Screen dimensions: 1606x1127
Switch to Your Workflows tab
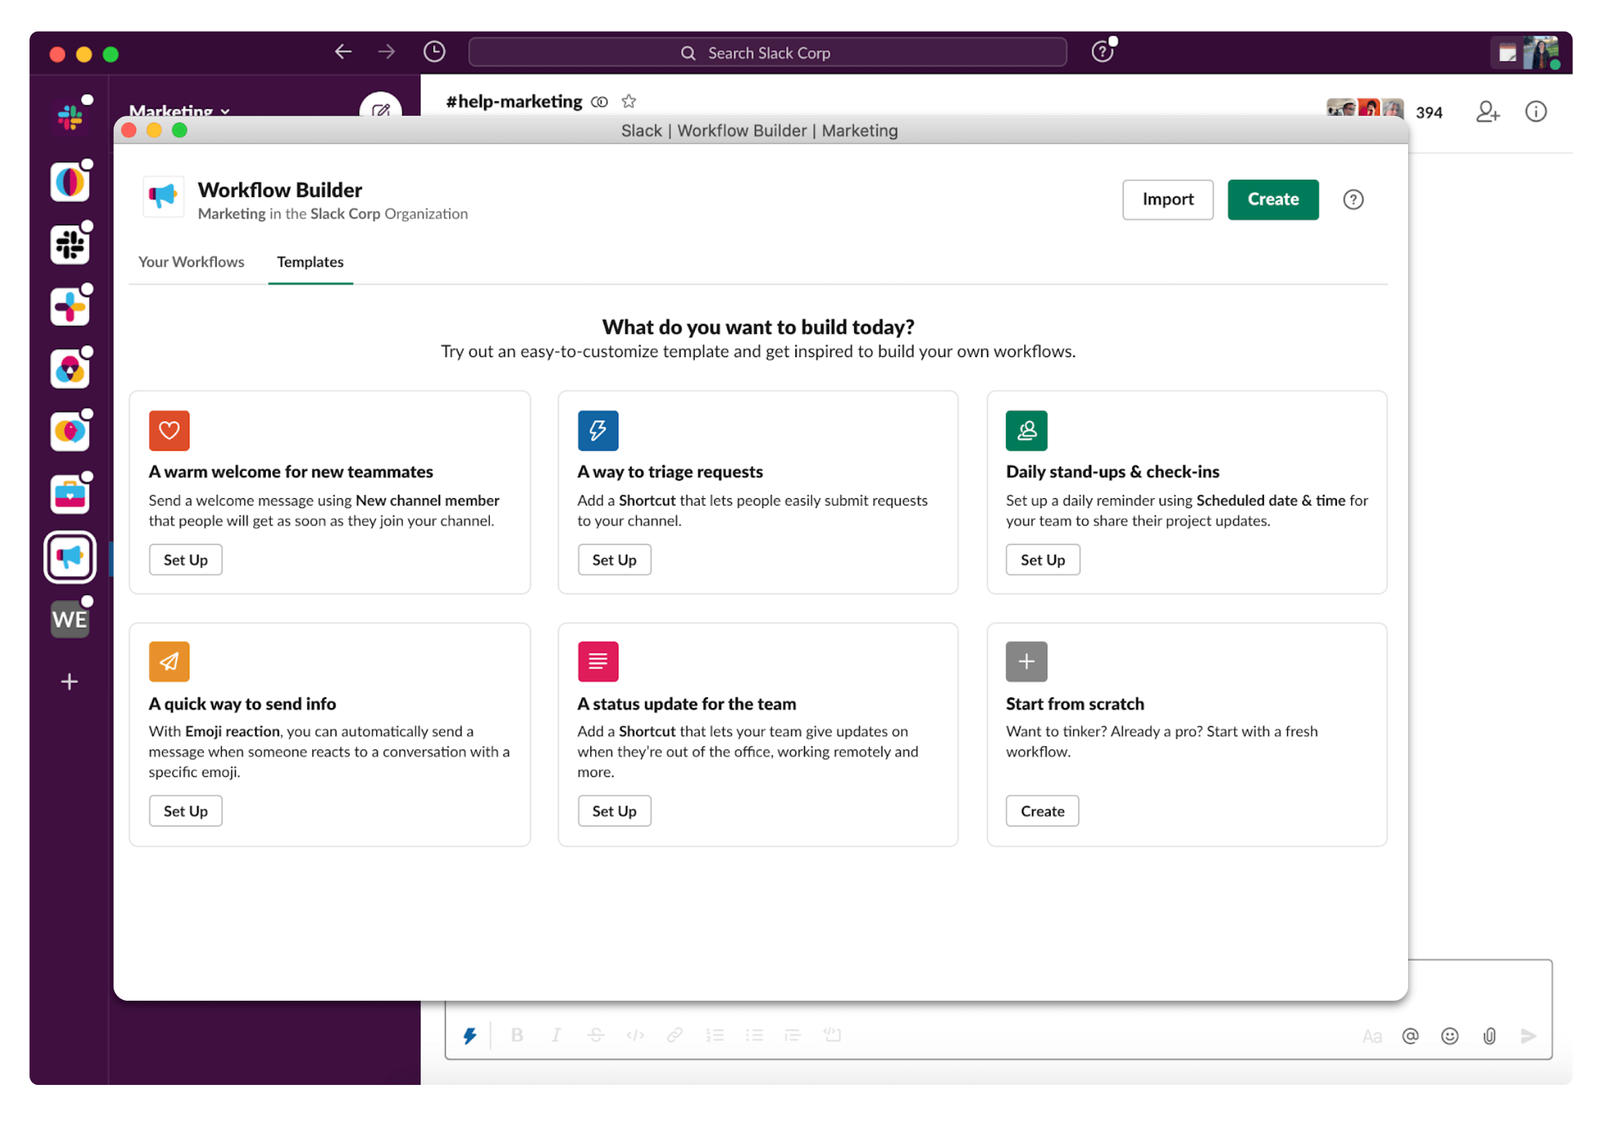pos(191,262)
